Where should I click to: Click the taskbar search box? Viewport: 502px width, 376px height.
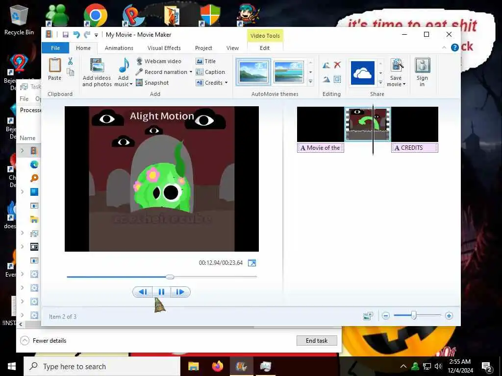(102, 366)
